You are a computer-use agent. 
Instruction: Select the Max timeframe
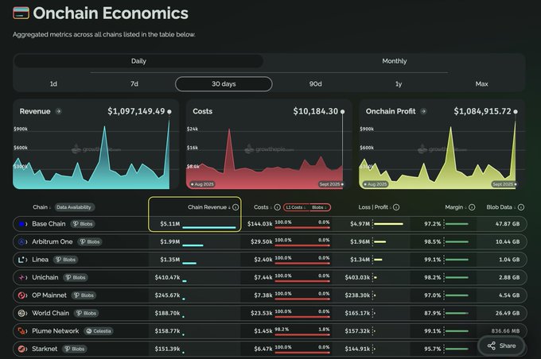coord(481,83)
